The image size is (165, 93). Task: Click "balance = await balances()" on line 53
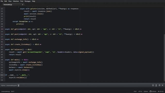click(21, 67)
